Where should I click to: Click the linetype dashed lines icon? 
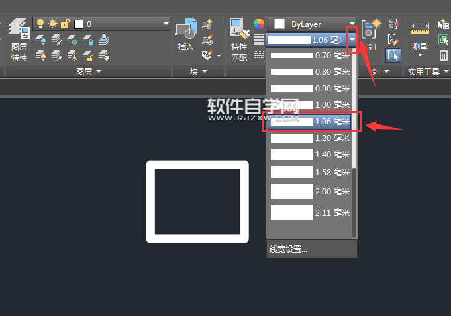[x=259, y=55]
